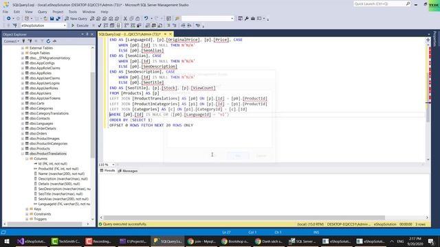Viewport: 440px width, 247px height.
Task: Click the Save icon in toolbar
Action: click(x=52, y=19)
